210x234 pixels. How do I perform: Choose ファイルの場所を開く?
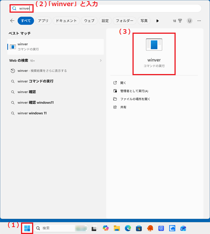click(135, 99)
